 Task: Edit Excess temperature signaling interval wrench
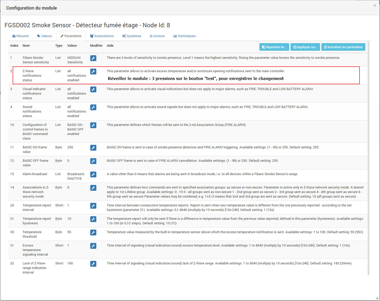[x=93, y=246]
